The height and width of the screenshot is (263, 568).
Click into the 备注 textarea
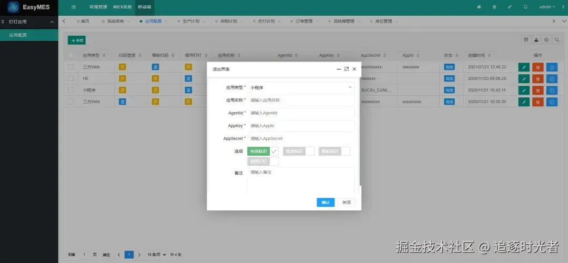point(301,180)
